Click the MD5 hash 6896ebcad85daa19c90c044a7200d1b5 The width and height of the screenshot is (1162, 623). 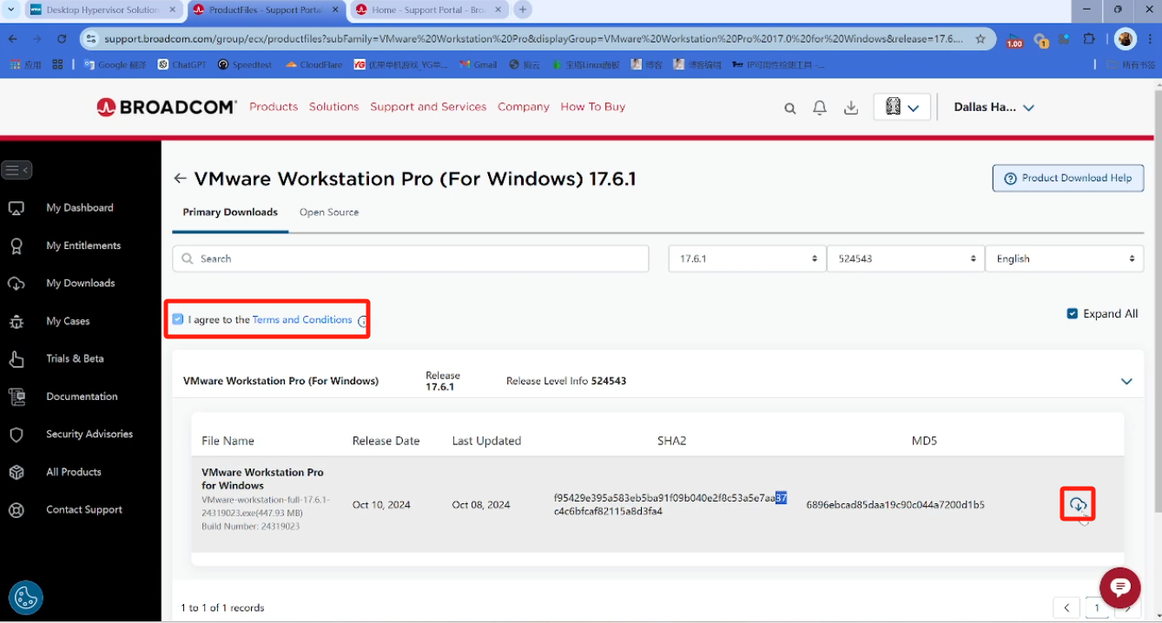(x=895, y=505)
